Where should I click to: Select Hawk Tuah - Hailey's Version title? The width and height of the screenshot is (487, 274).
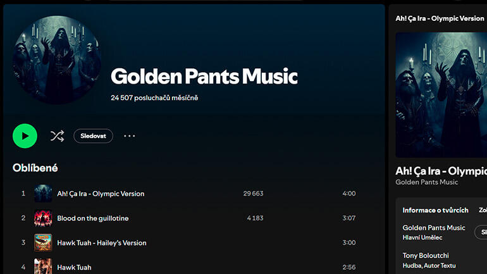pos(101,243)
